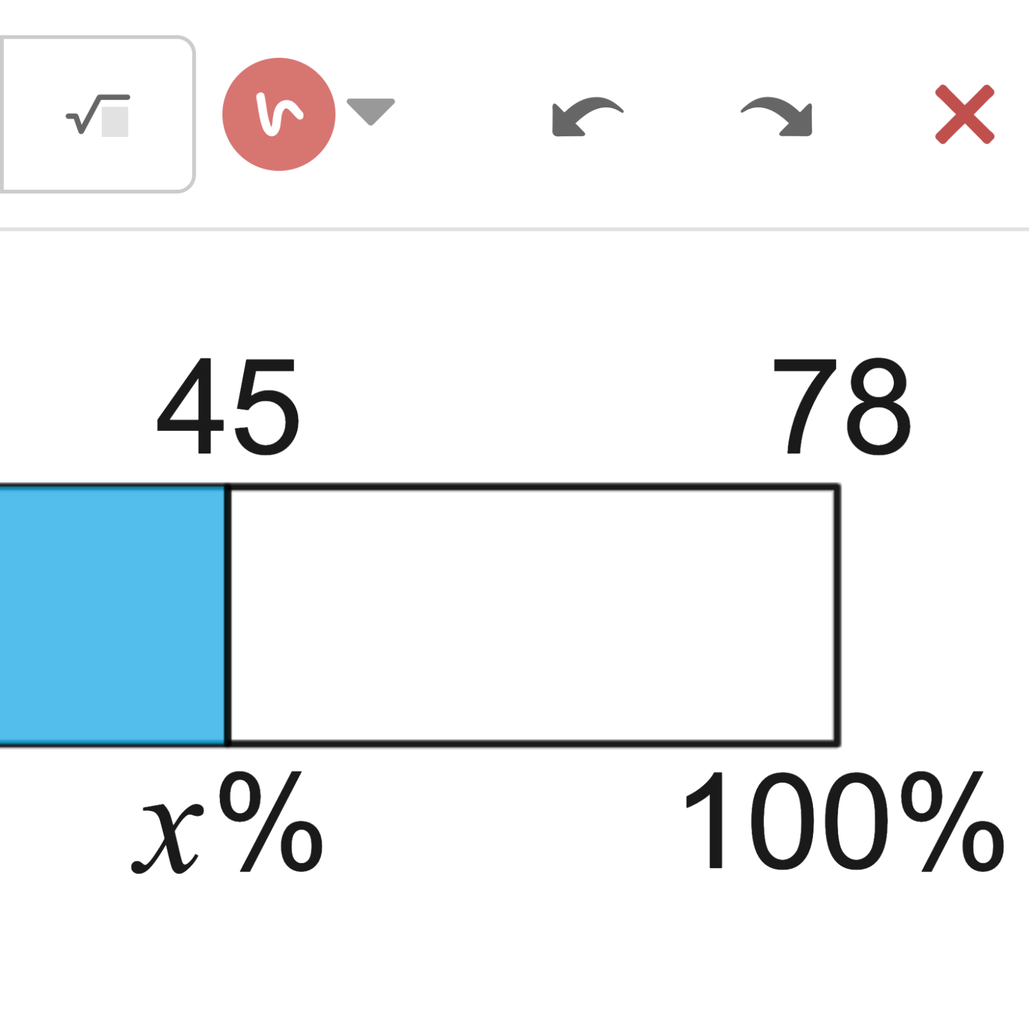
Task: Click the number 78 above the bar
Action: (x=842, y=406)
